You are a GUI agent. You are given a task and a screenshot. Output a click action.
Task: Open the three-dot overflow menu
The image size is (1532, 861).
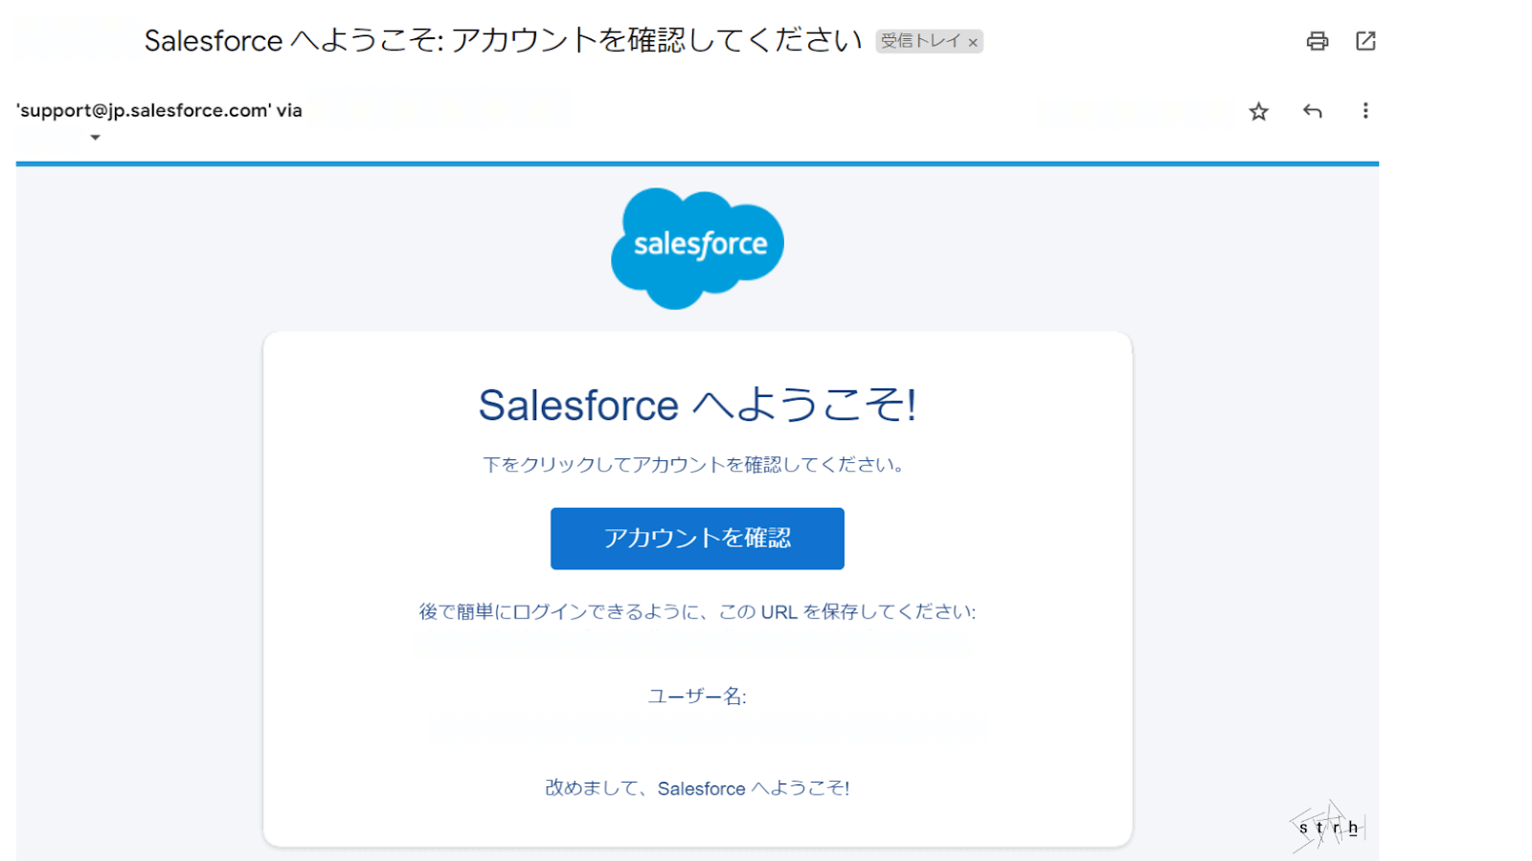(1365, 111)
